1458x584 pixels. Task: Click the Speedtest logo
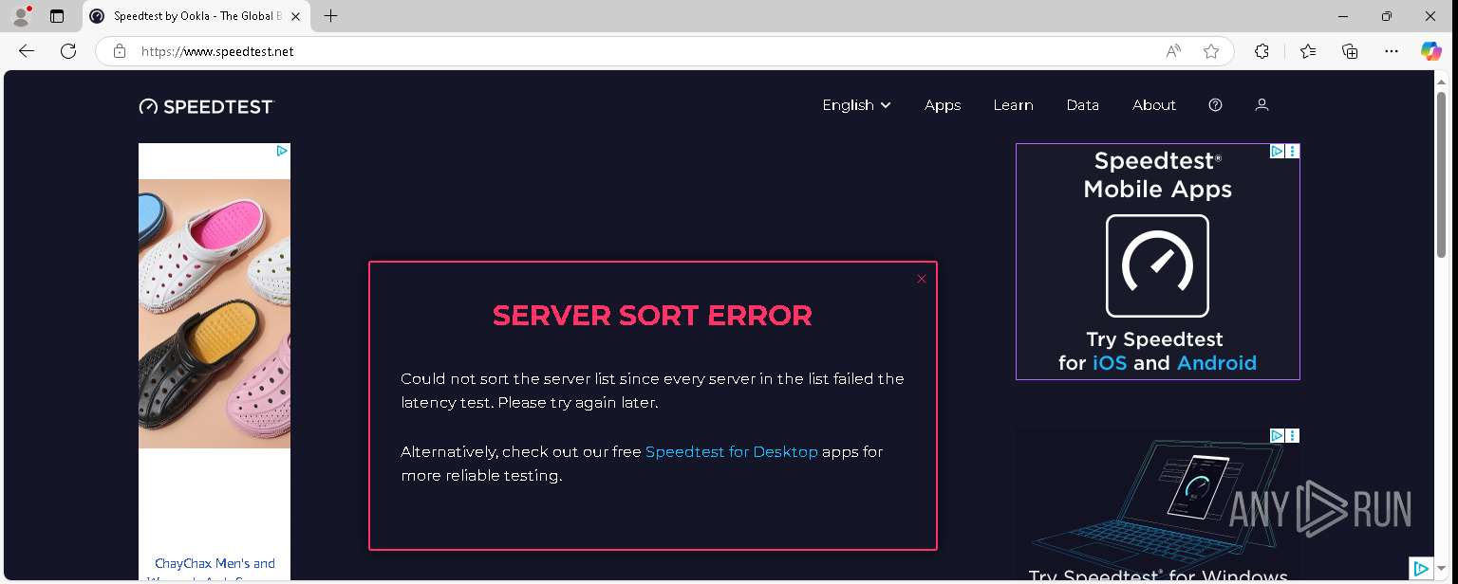tap(206, 106)
